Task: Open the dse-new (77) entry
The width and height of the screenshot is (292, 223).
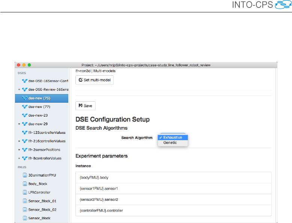Action: tap(39, 107)
